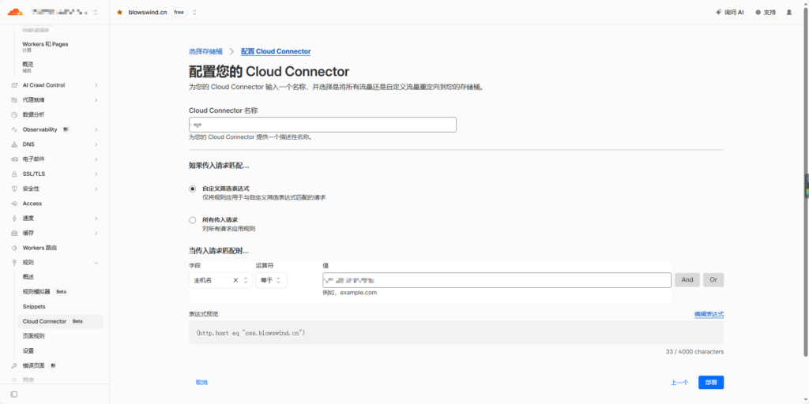Click the 询问 AI sparkle icon

point(718,12)
